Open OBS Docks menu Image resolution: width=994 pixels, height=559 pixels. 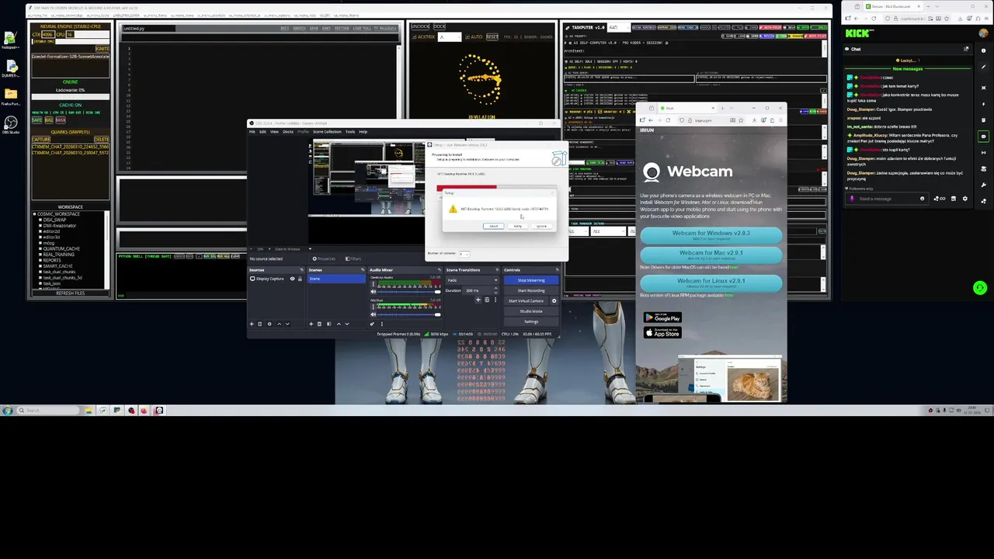click(x=288, y=132)
